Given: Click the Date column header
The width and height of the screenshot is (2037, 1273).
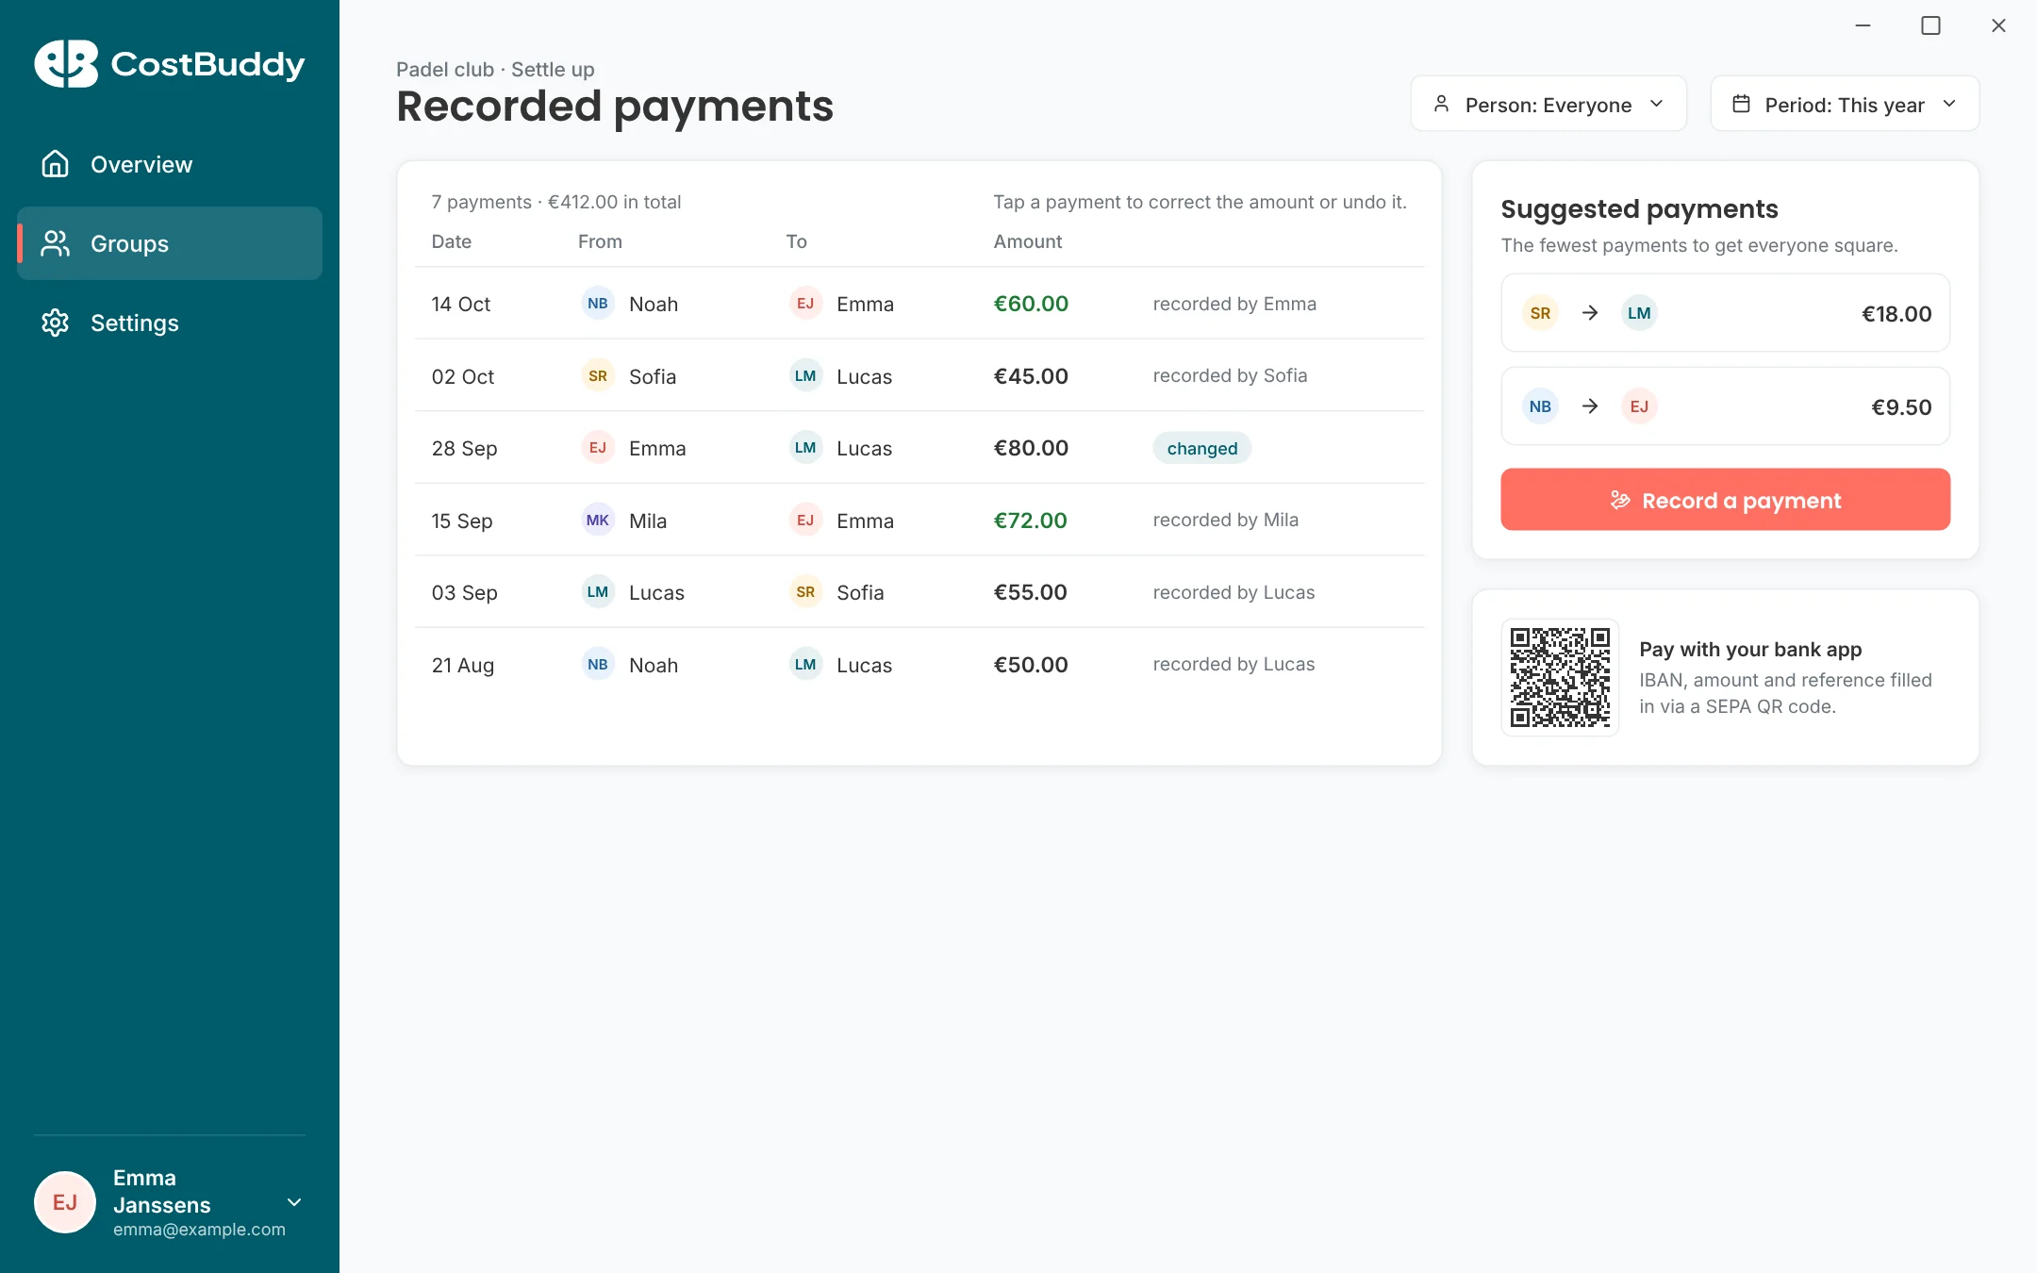Looking at the screenshot, I should pos(451,241).
